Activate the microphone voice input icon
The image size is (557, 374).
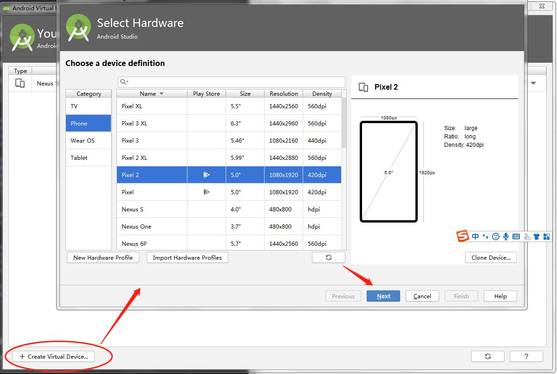coord(506,236)
